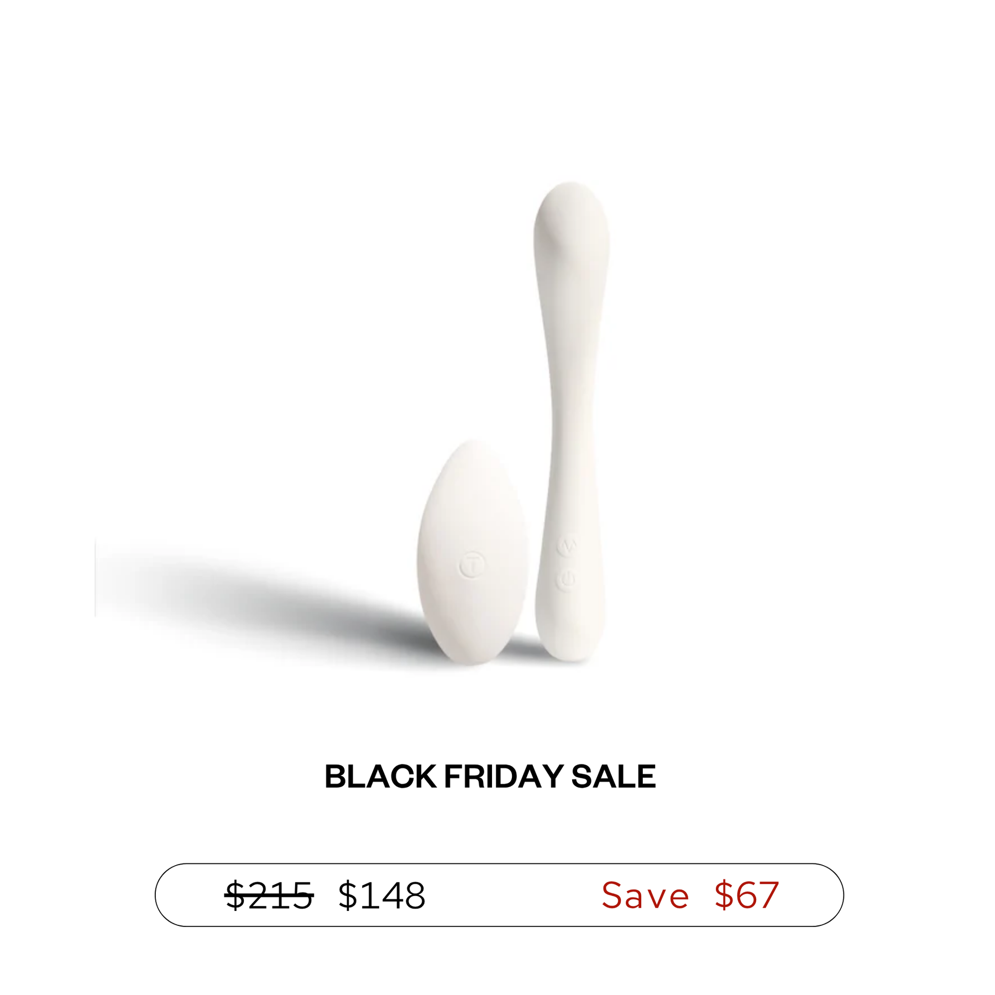
Task: Click the red $67 savings amount
Action: coord(746,895)
